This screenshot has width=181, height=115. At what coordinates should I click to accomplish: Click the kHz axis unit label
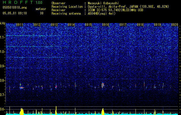pos(3,23)
